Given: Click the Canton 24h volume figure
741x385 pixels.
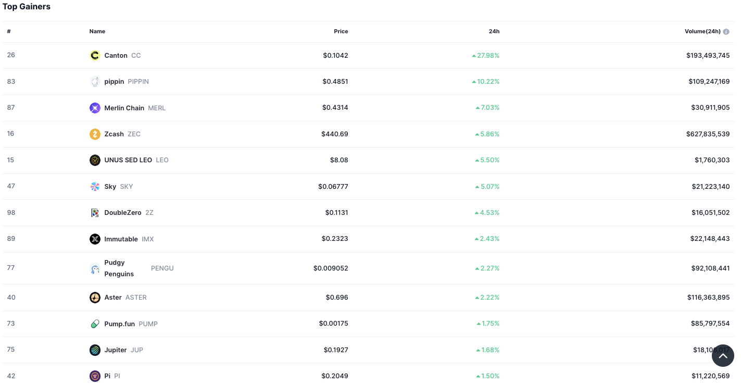Looking at the screenshot, I should [708, 55].
